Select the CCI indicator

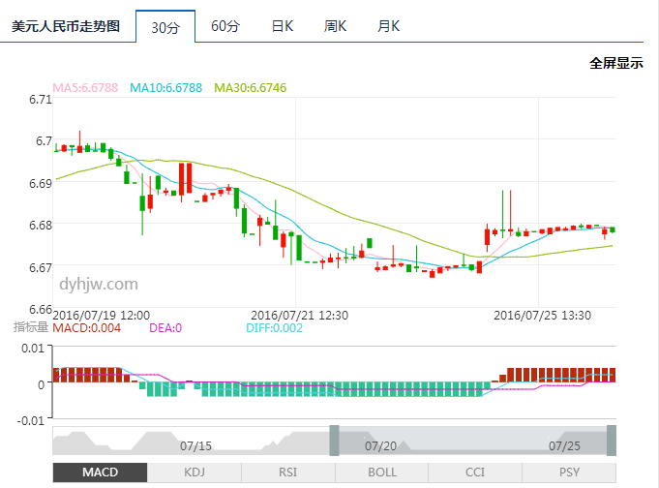pyautogui.click(x=475, y=472)
